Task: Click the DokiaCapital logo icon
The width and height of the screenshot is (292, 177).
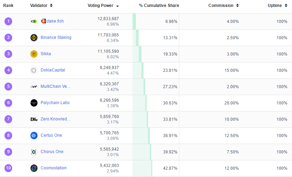Action: click(x=34, y=70)
